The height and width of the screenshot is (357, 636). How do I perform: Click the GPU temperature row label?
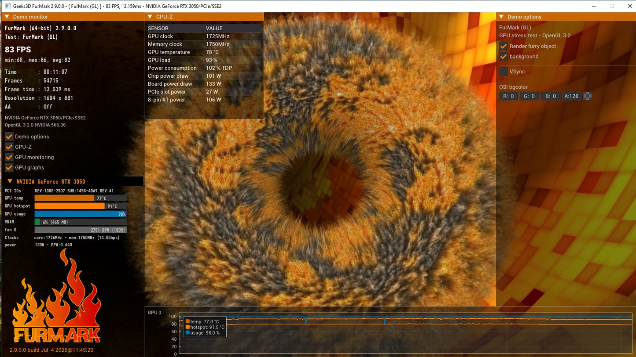[169, 52]
